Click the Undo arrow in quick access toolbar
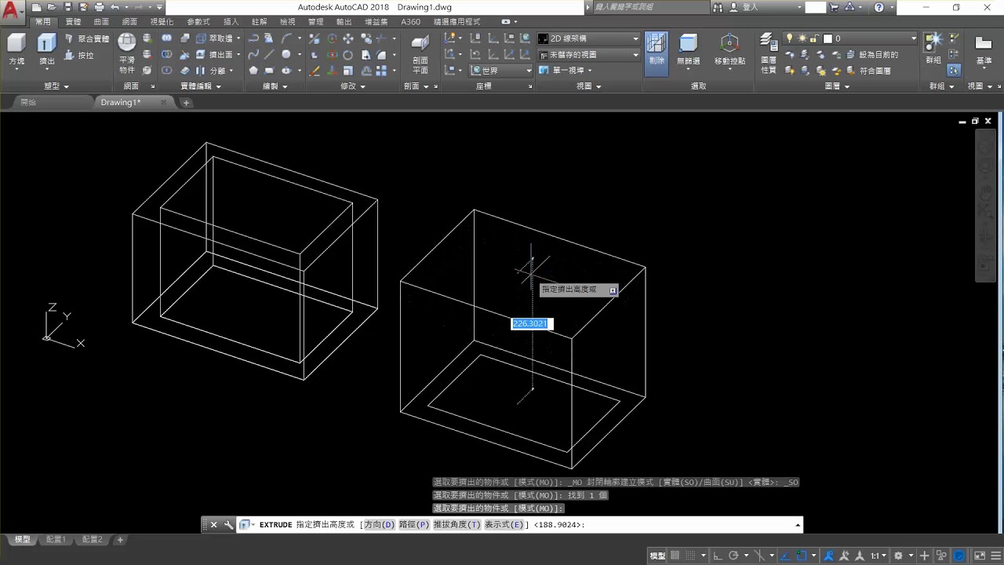 [115, 7]
